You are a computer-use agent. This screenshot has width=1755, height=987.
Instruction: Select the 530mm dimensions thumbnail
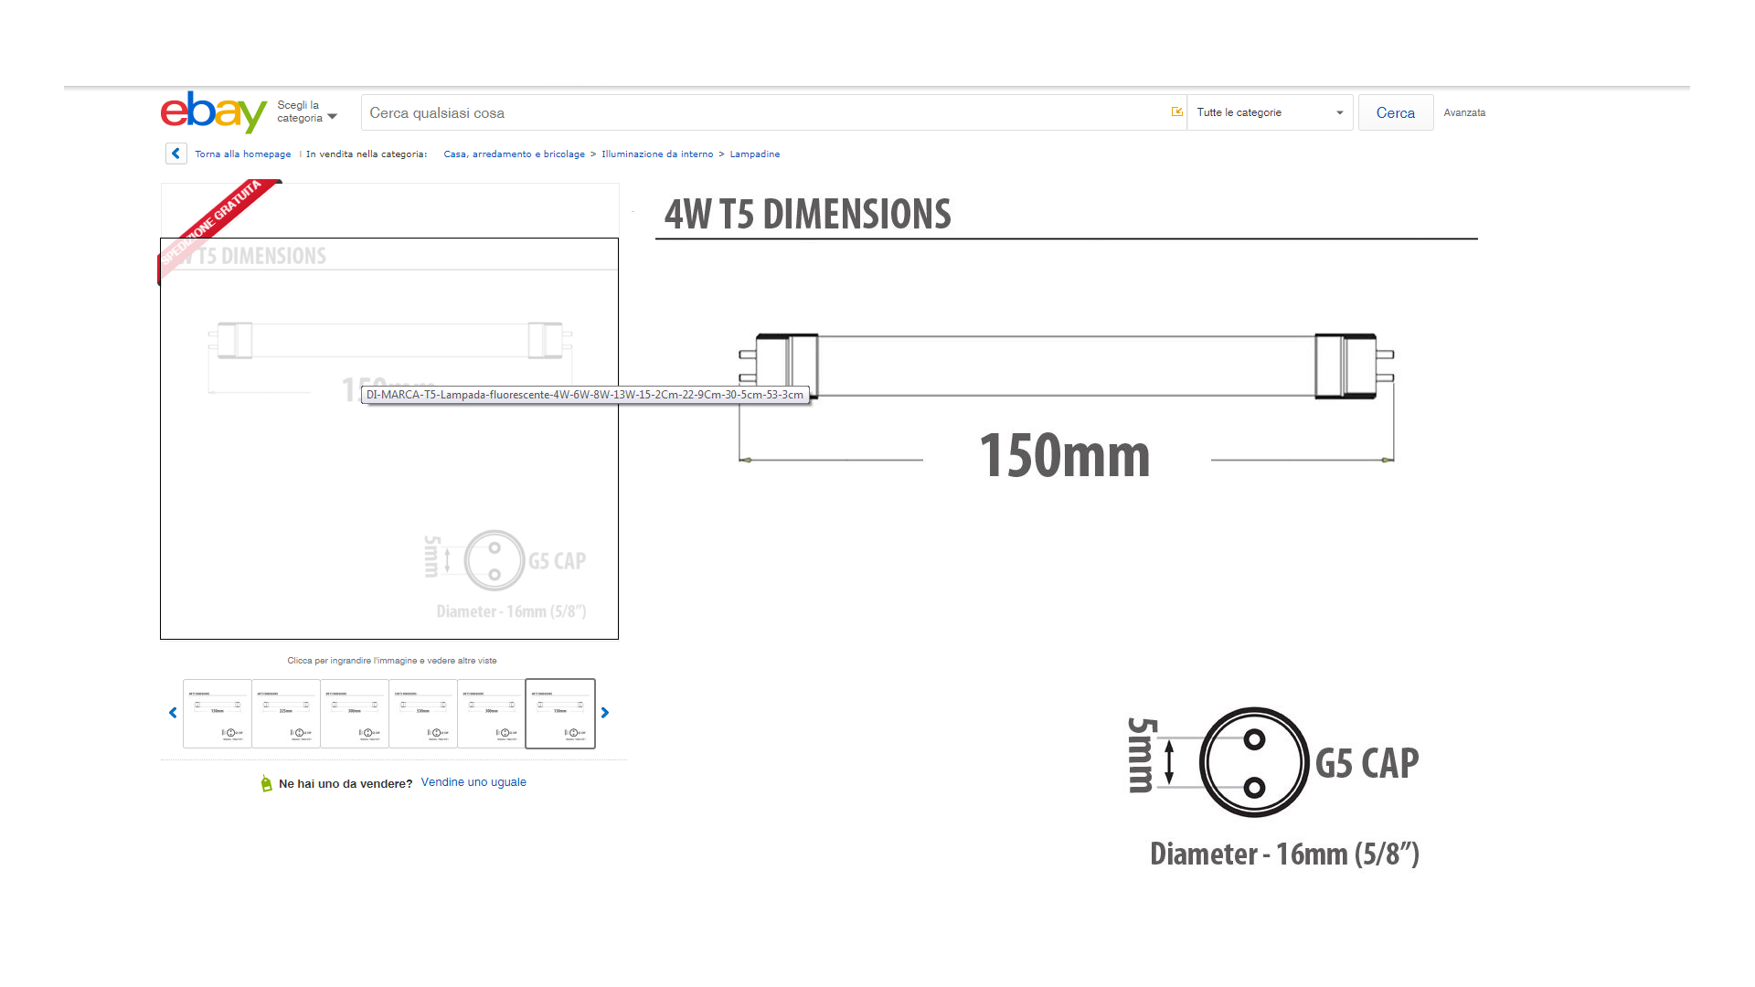click(x=423, y=714)
